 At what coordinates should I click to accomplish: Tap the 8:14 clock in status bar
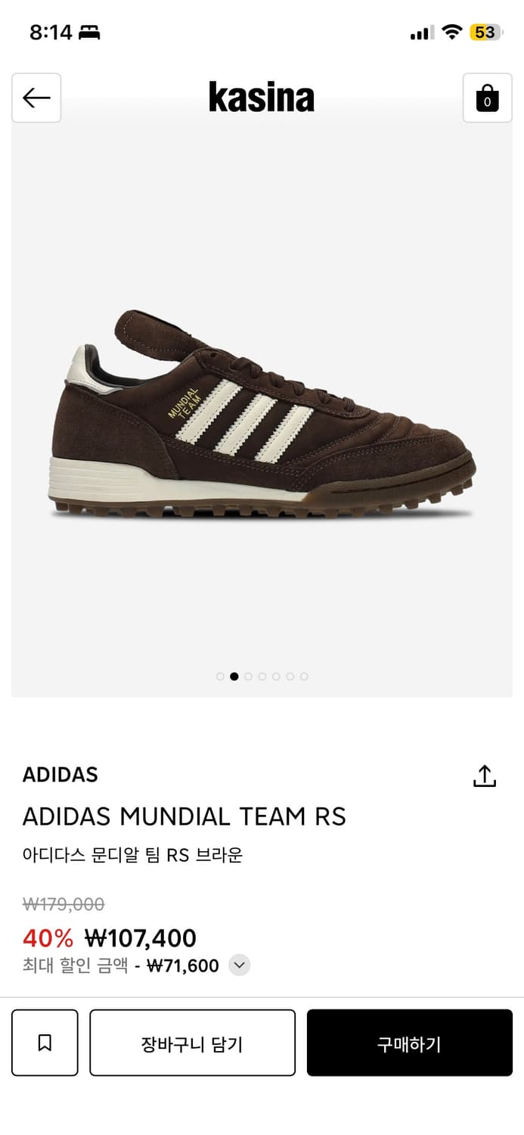point(51,33)
